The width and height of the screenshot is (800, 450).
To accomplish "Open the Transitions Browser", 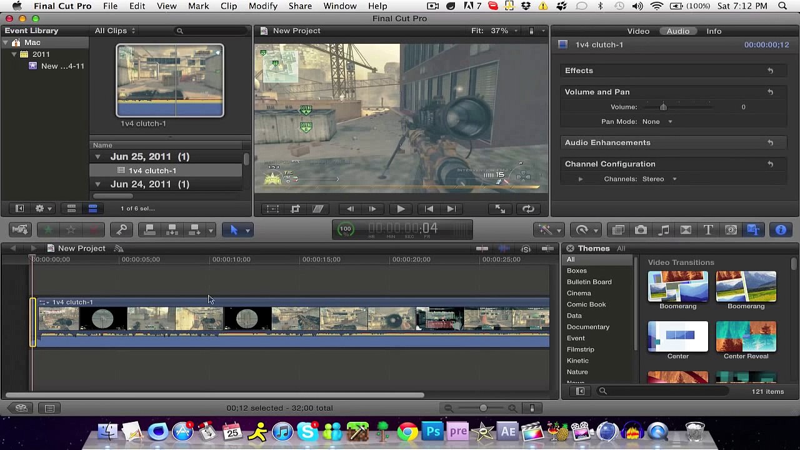I will (x=686, y=230).
